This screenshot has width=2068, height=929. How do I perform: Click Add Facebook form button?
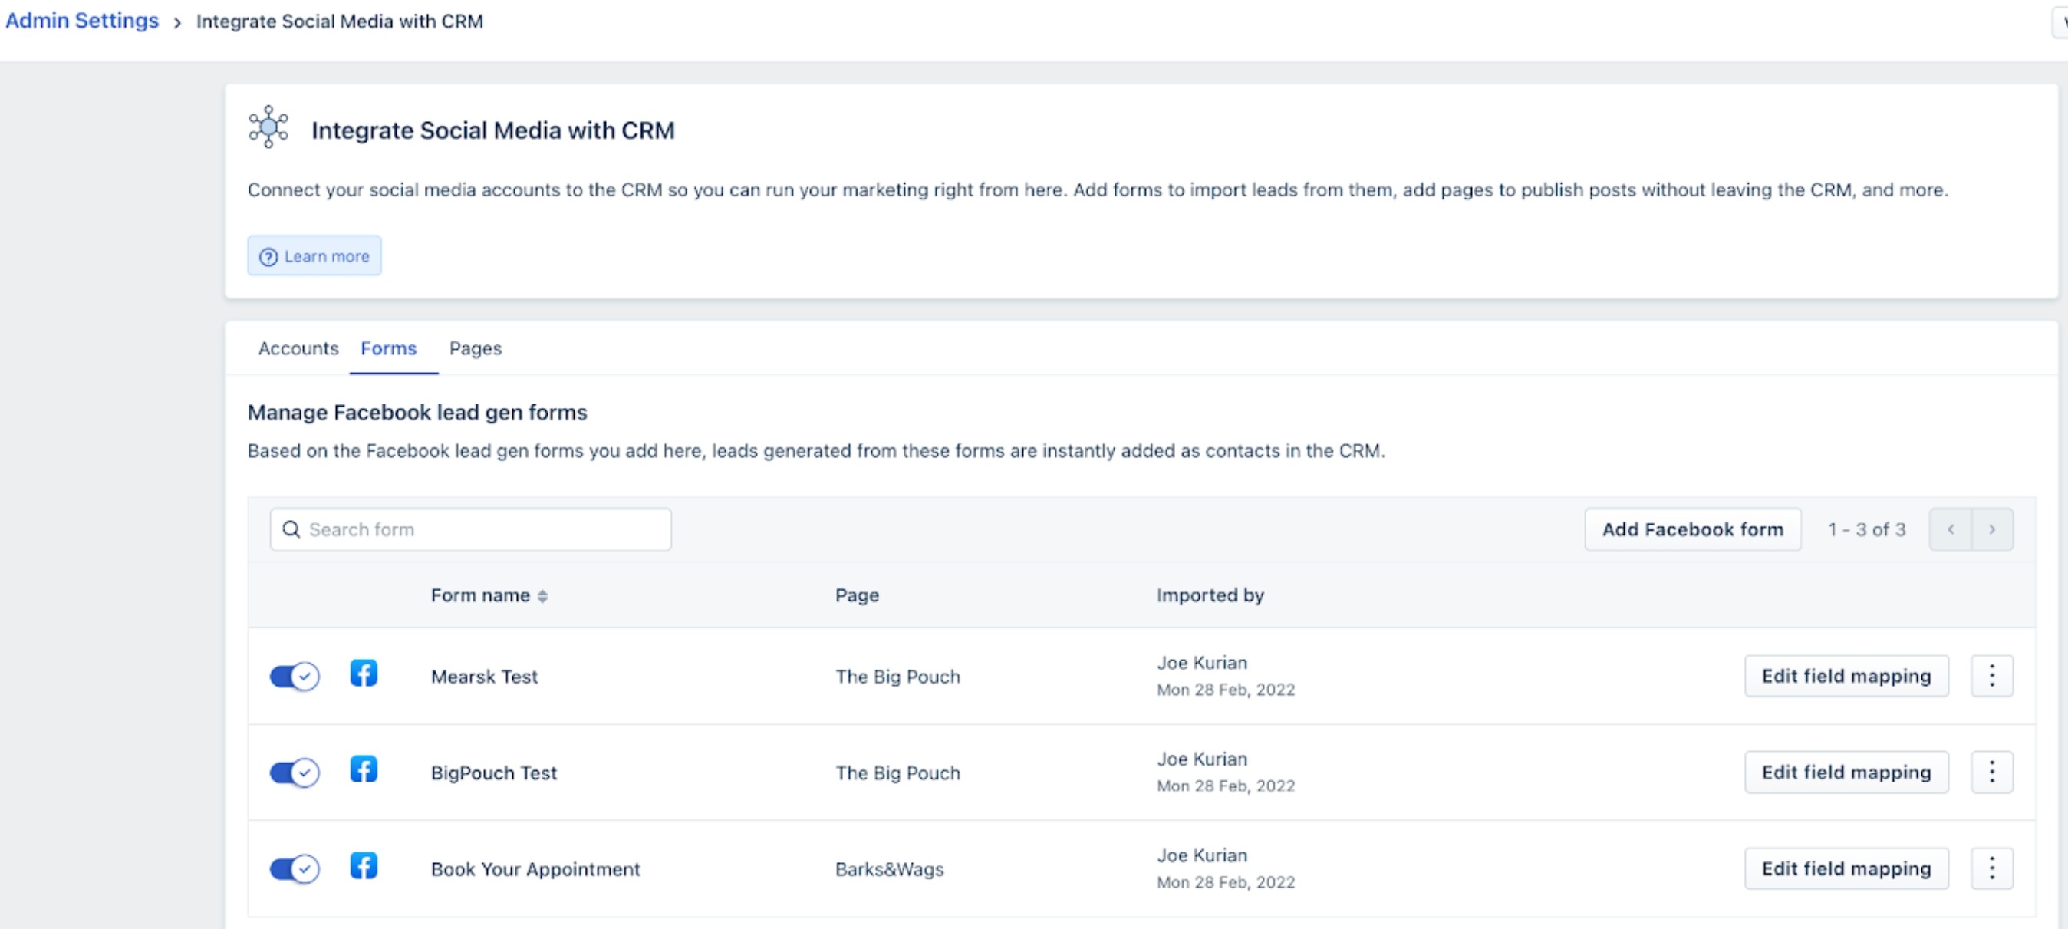pos(1693,530)
